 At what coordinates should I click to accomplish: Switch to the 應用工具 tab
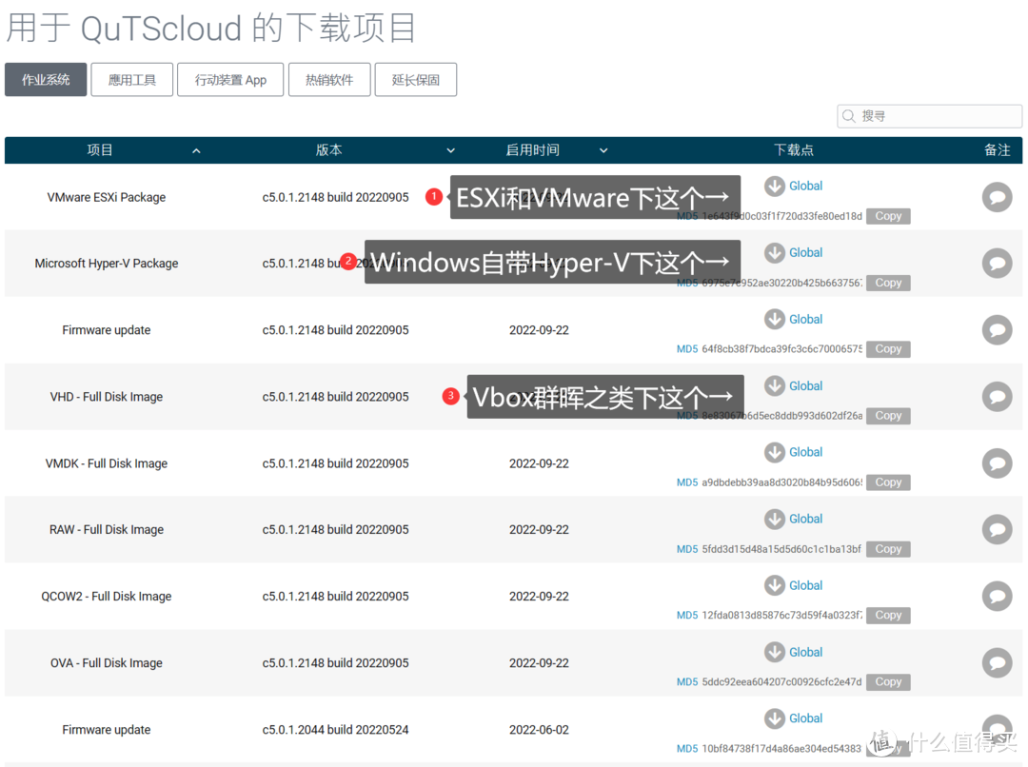tap(131, 80)
